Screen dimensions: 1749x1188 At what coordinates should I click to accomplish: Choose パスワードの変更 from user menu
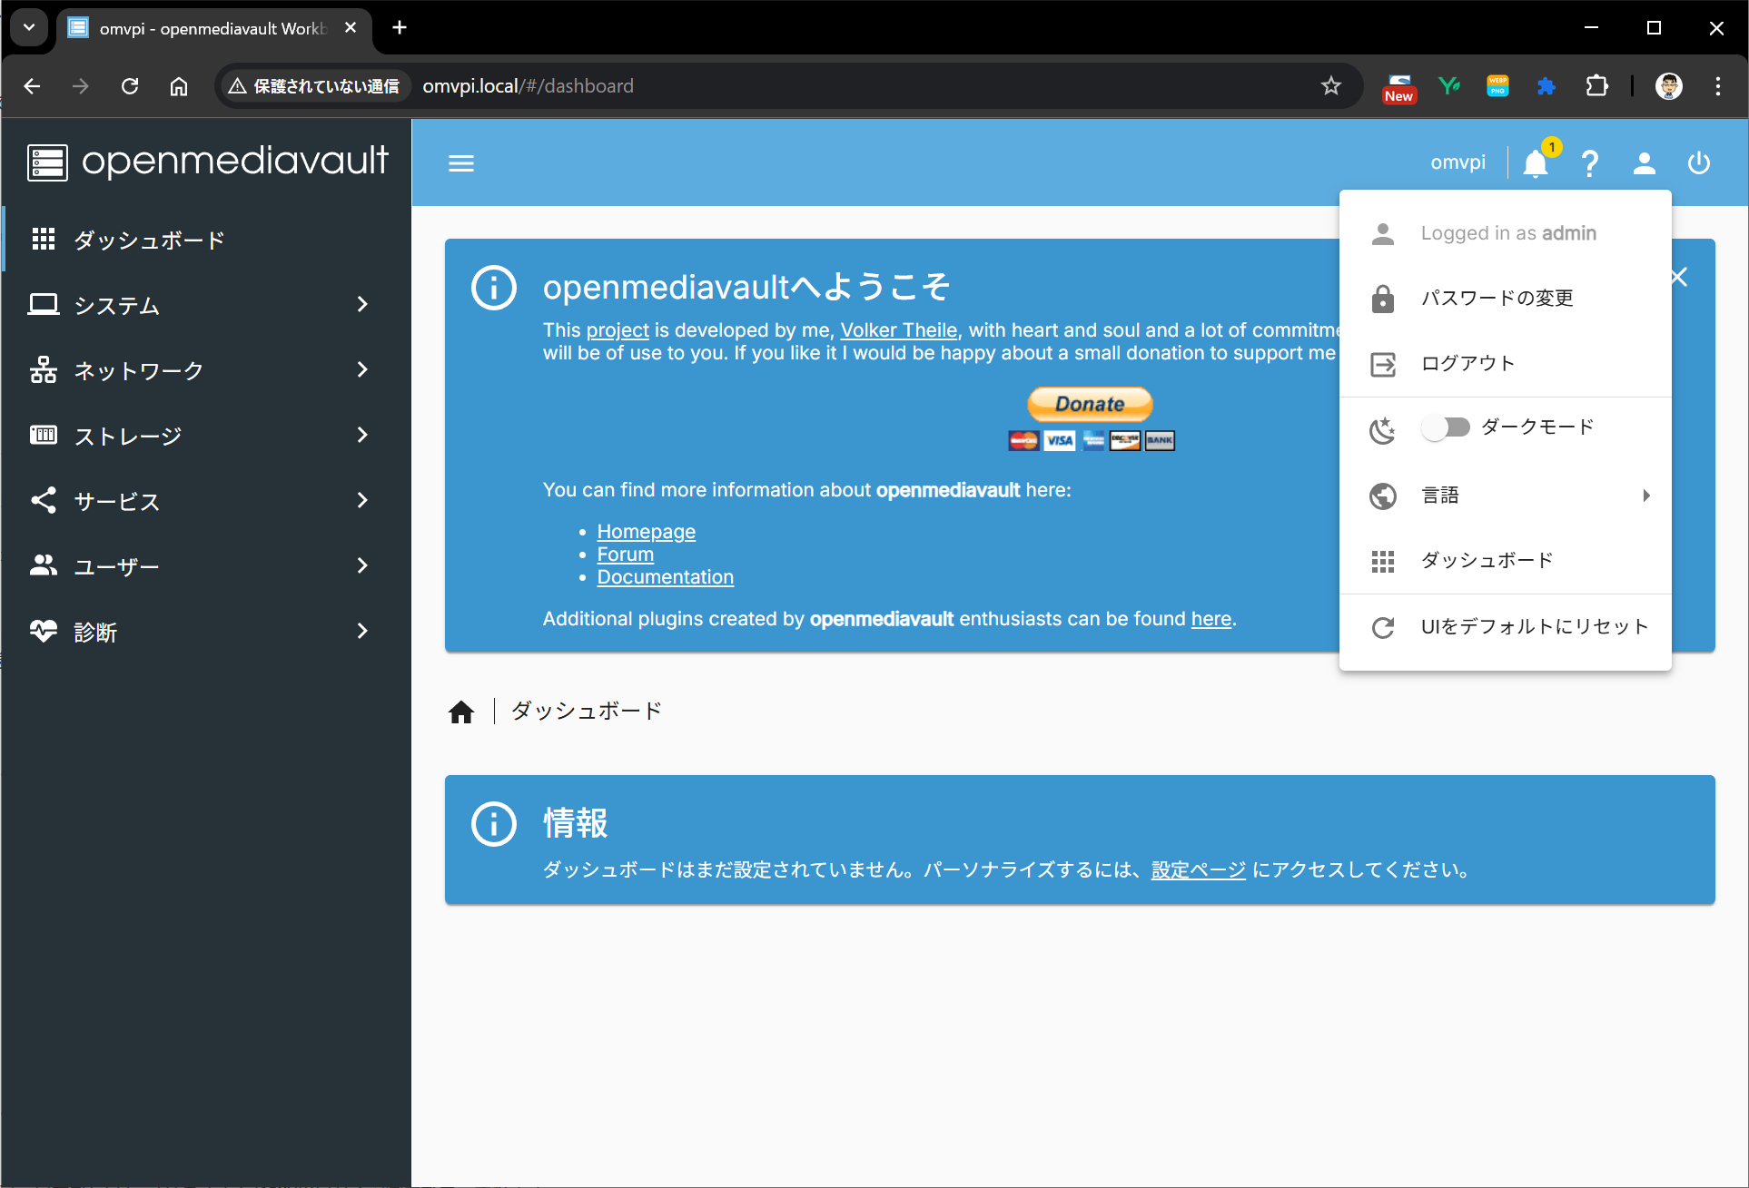[x=1506, y=299]
